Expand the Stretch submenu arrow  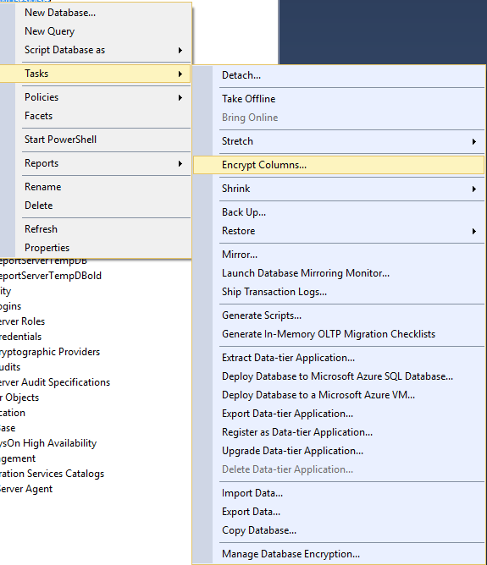[474, 141]
